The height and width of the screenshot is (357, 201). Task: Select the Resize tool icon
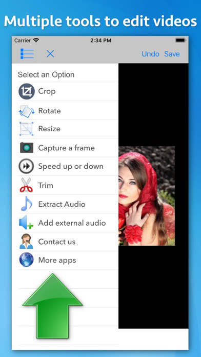click(x=26, y=129)
